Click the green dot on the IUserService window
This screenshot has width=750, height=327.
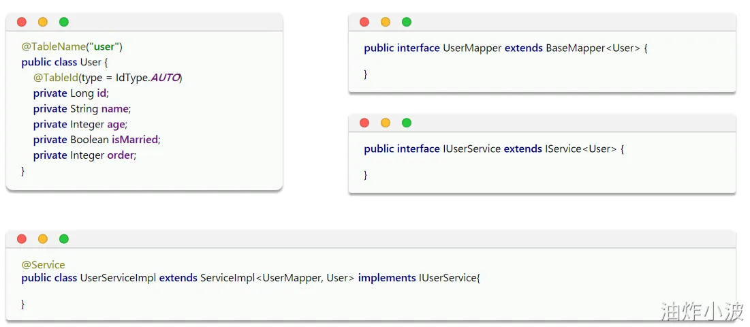[407, 123]
